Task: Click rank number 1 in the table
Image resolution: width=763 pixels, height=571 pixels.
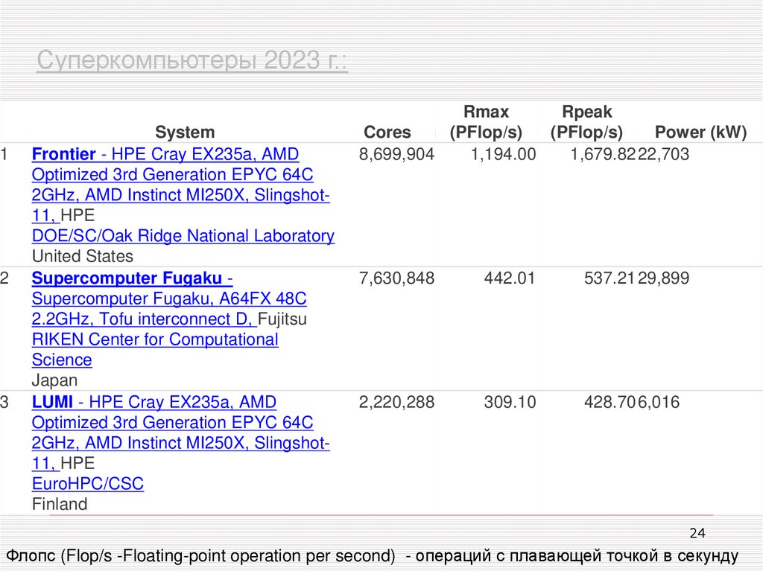Action: pyautogui.click(x=4, y=154)
